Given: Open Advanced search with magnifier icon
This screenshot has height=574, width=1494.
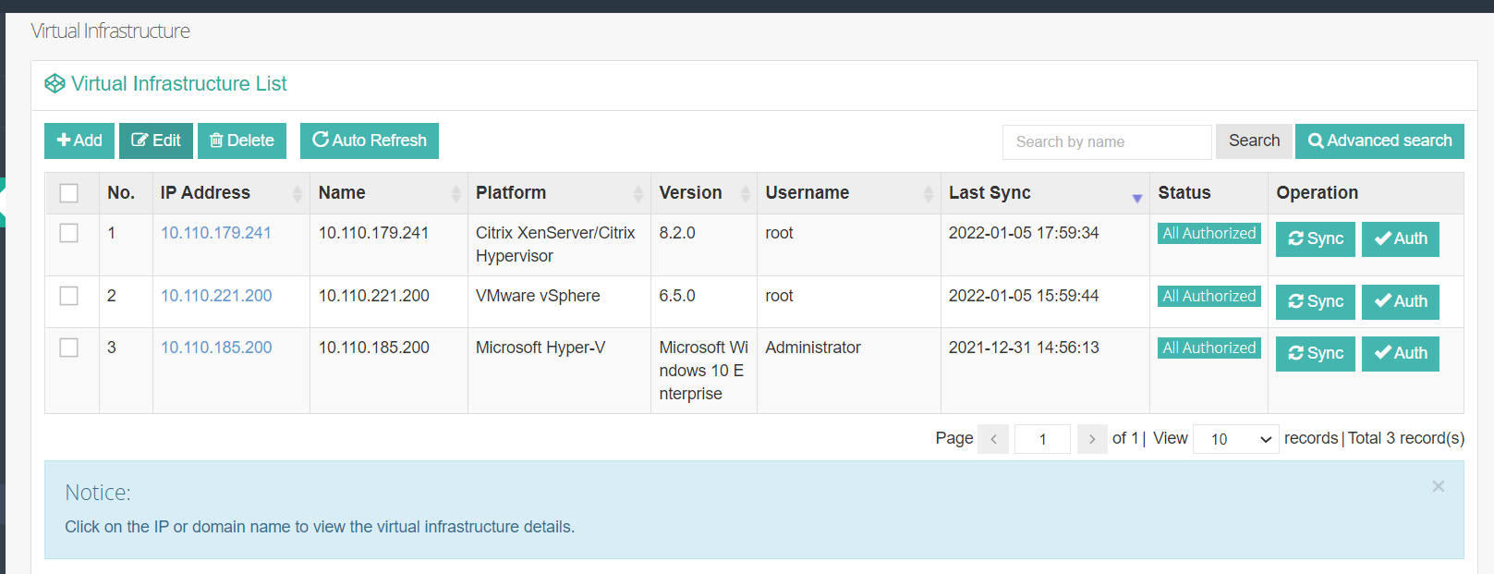Looking at the screenshot, I should [x=1379, y=140].
